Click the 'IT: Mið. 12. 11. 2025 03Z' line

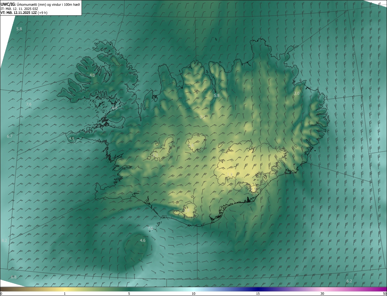[20, 8]
